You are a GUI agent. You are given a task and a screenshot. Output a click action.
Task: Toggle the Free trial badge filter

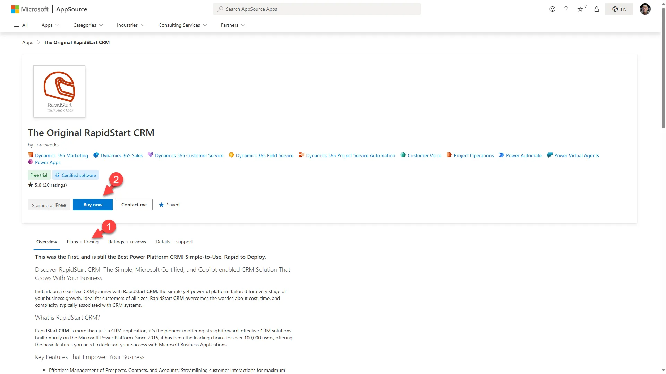(x=39, y=175)
